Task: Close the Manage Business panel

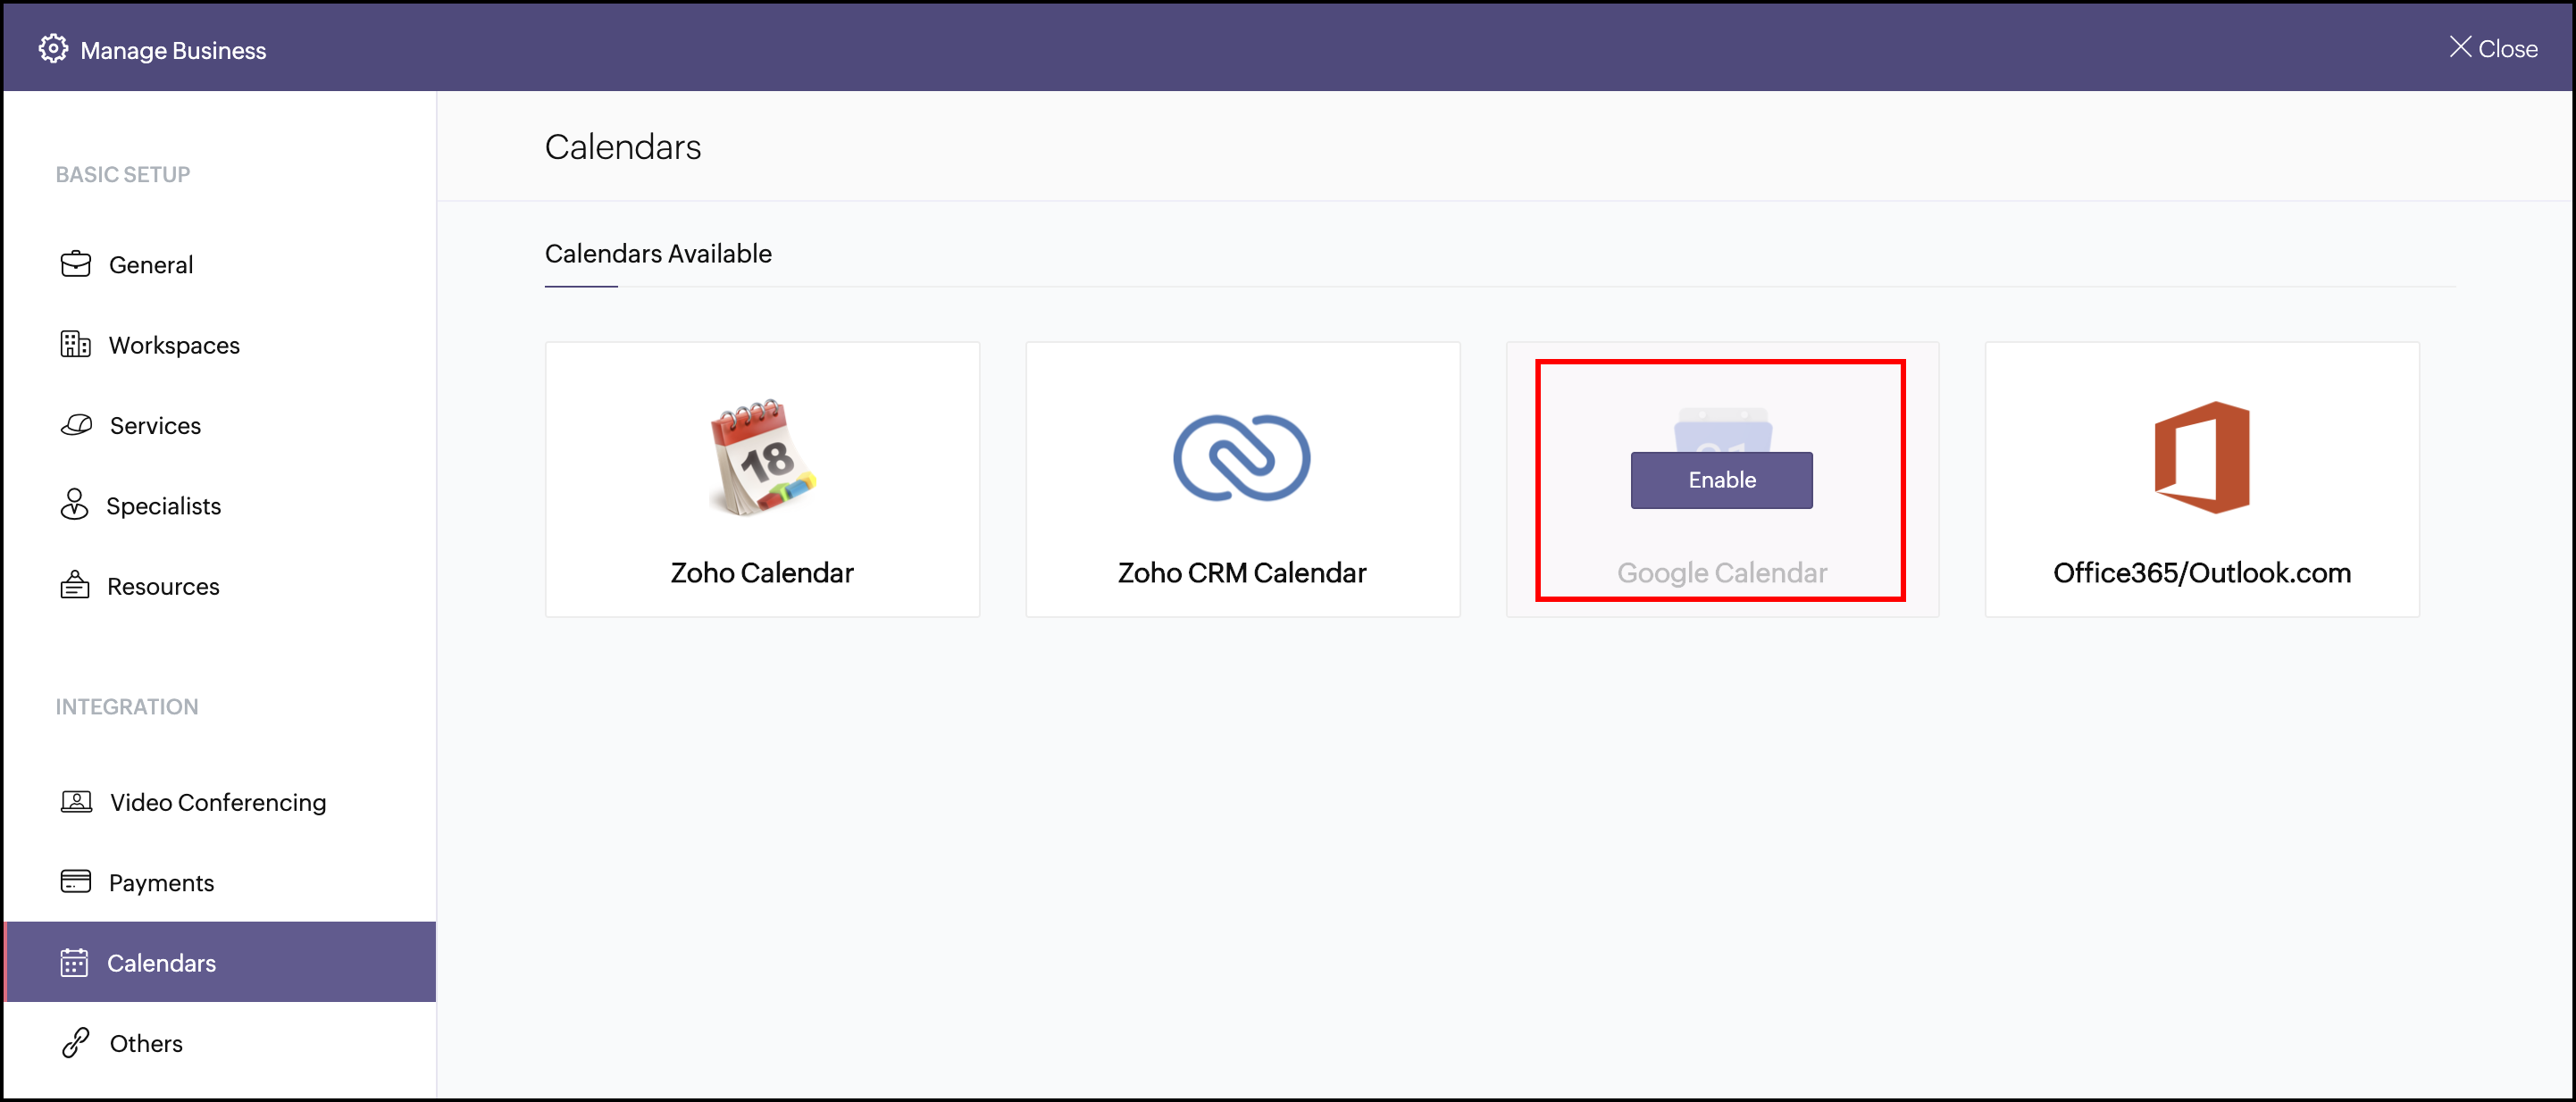Action: tap(2492, 48)
